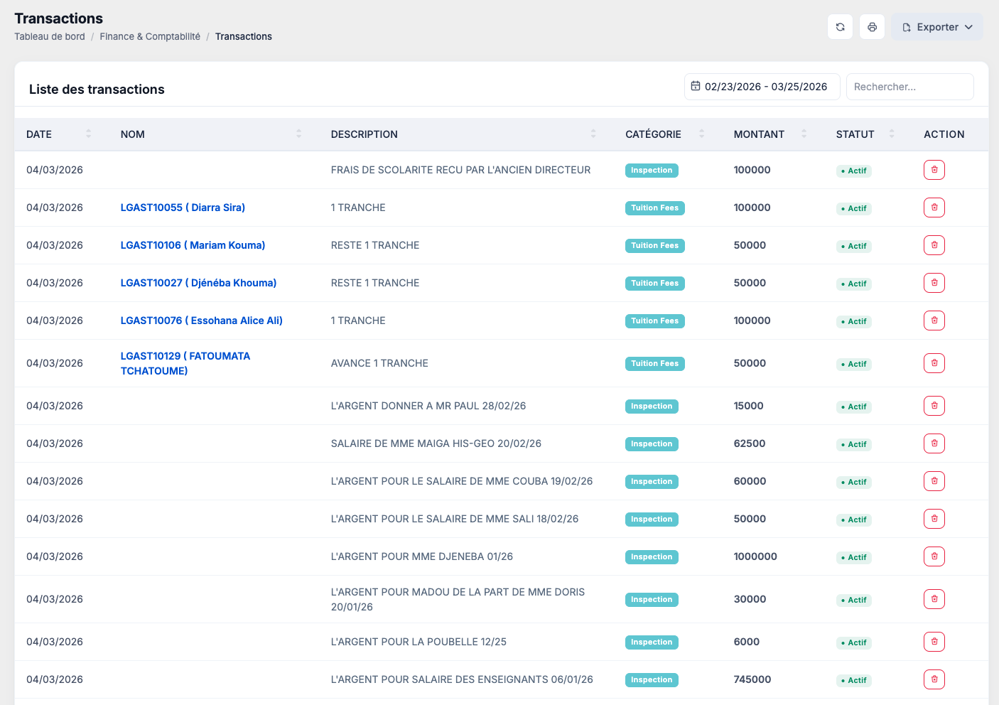Viewport: 999px width, 705px height.
Task: Open student LGAST10055 Diarra Sira
Action: [183, 208]
